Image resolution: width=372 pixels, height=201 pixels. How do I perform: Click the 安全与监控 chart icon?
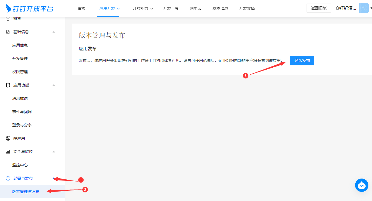(x=8, y=152)
